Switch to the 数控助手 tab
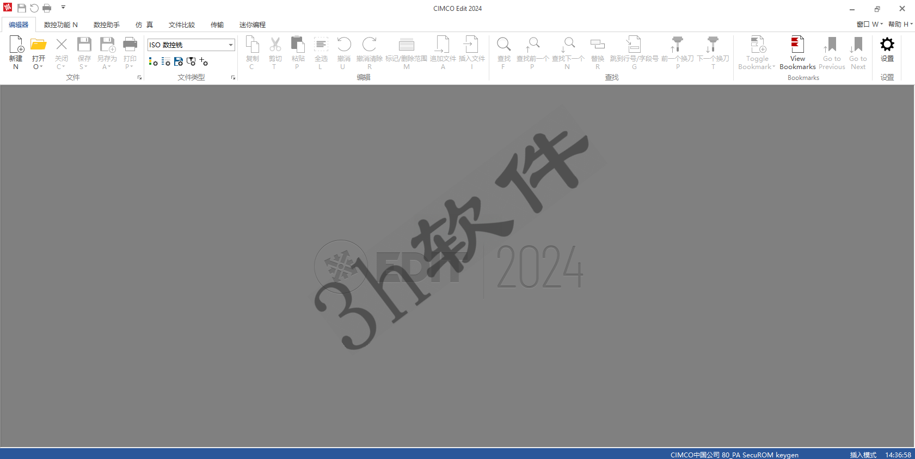This screenshot has height=459, width=915. click(x=107, y=25)
